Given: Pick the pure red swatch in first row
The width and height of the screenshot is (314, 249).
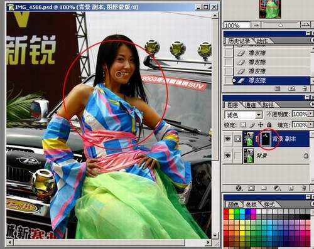Looking at the screenshot, I should (x=226, y=211).
